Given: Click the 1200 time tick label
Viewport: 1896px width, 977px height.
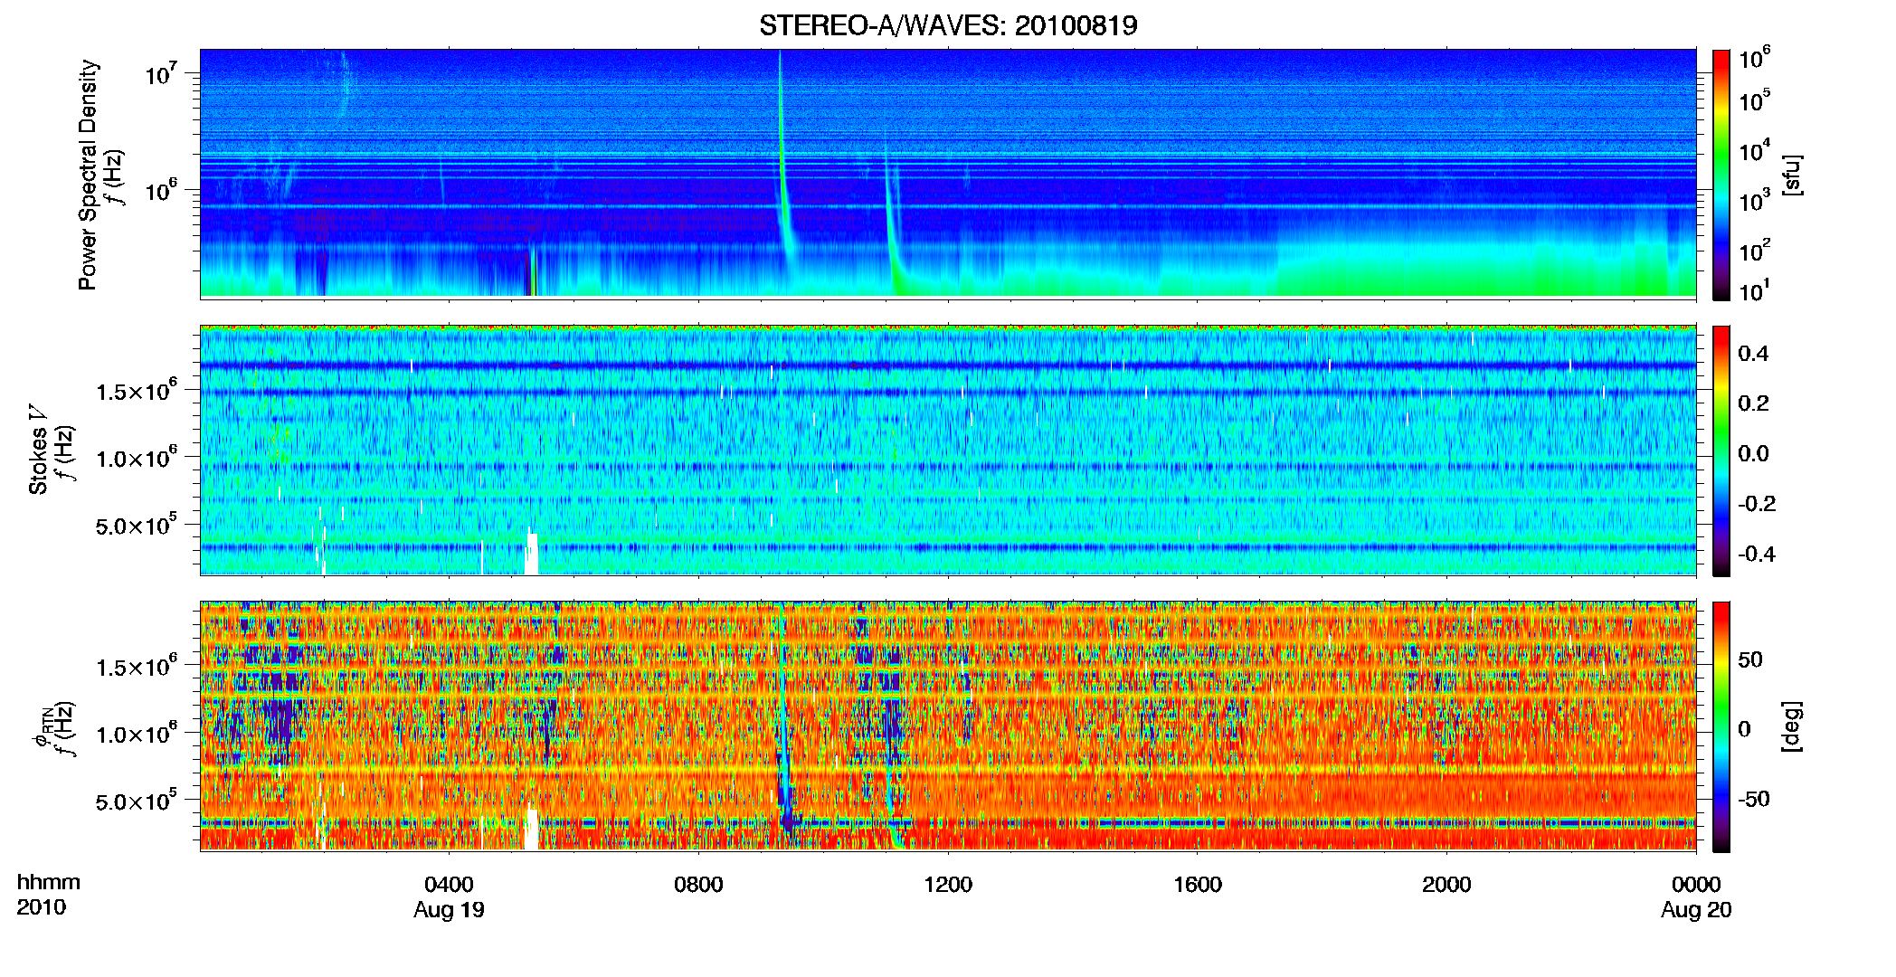Looking at the screenshot, I should [948, 885].
